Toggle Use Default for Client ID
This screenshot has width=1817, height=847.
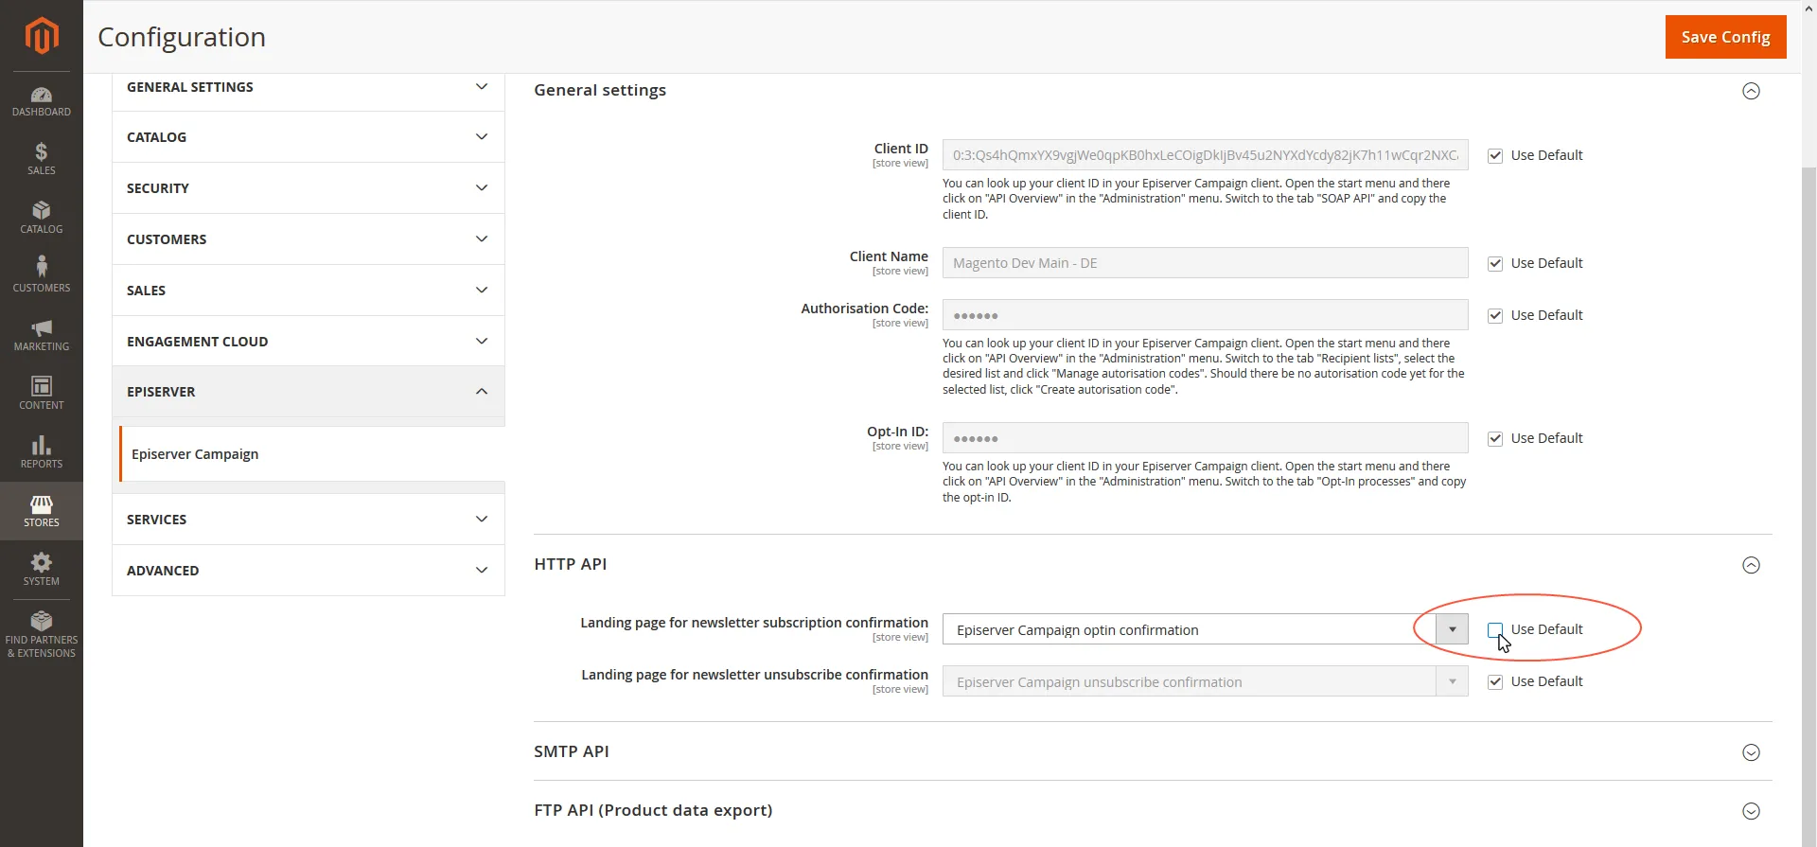pyautogui.click(x=1495, y=156)
